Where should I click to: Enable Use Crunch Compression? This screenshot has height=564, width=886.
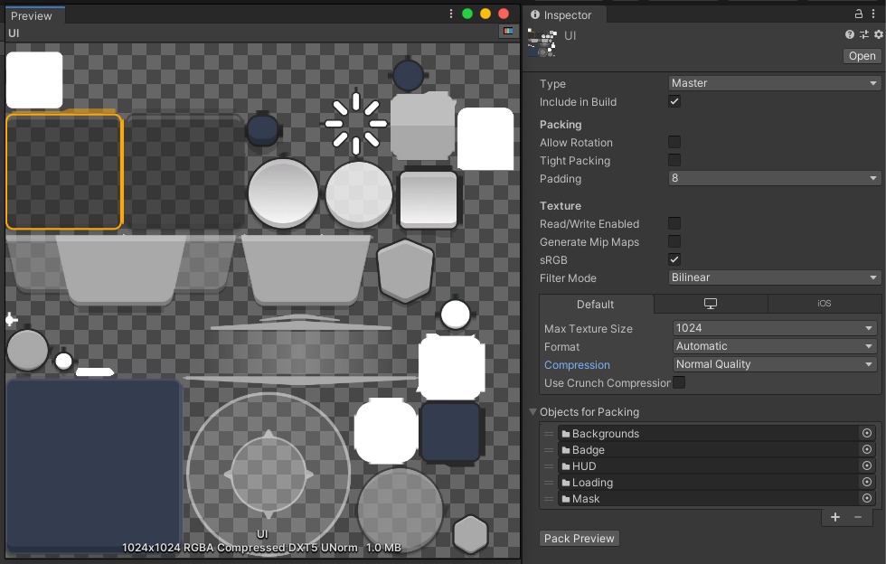click(x=679, y=383)
